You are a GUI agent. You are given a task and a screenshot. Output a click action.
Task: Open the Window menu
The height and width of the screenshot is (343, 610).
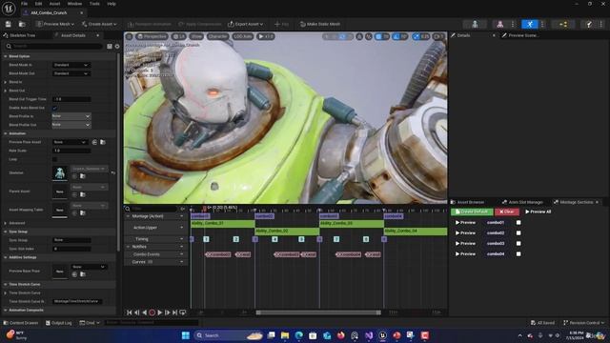point(74,4)
